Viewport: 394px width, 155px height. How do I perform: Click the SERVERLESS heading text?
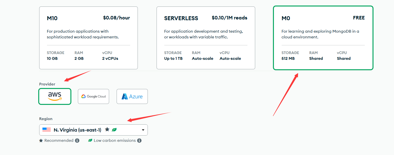tap(181, 18)
